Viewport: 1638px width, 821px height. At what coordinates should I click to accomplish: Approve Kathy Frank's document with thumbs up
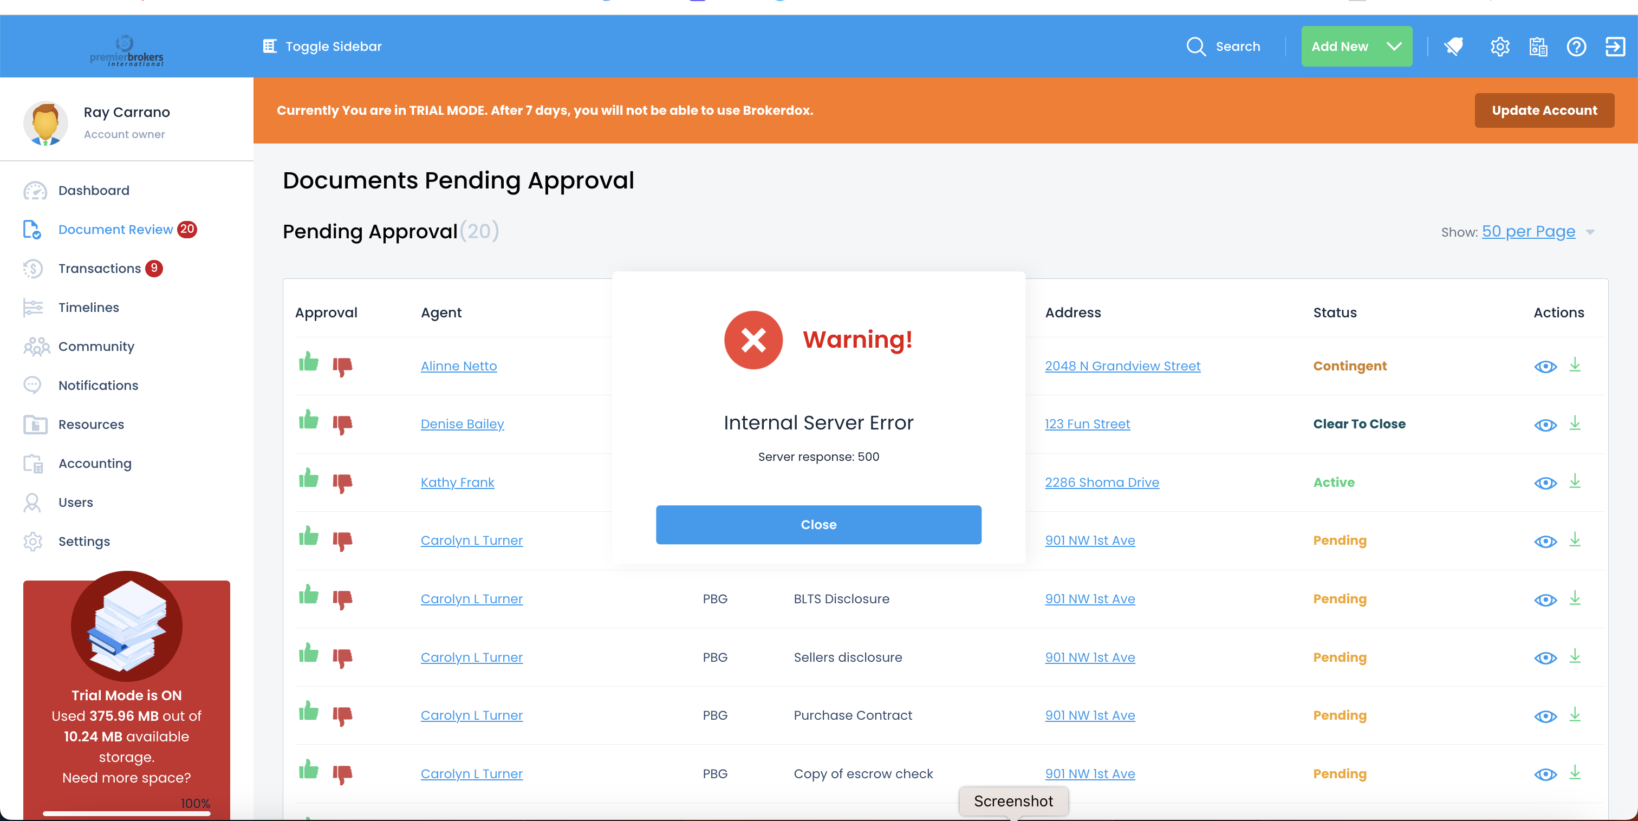coord(308,479)
